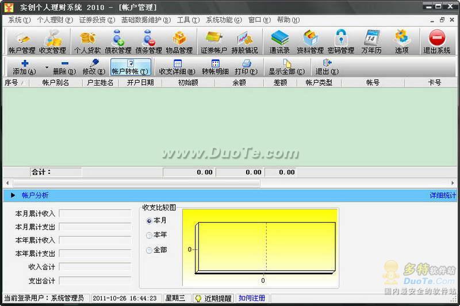Click the 如何注册 link in status bar
Screen dimensions: 460x306
tap(252, 299)
